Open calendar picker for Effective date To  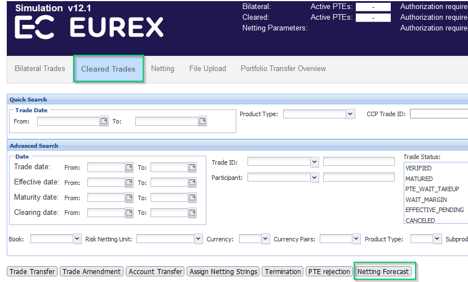[x=192, y=182]
